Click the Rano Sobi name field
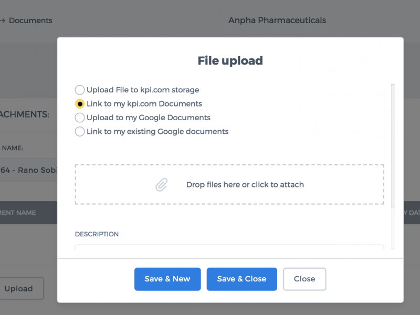 [x=28, y=170]
